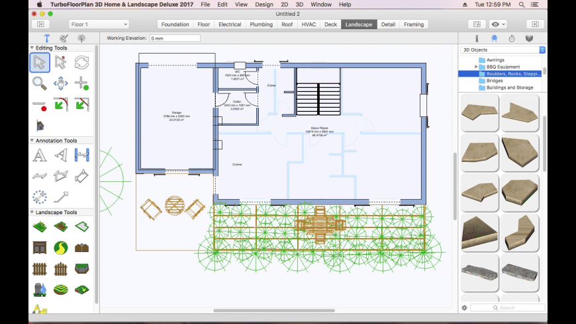Open the eye visibility options button
The image size is (576, 324).
tap(498, 24)
